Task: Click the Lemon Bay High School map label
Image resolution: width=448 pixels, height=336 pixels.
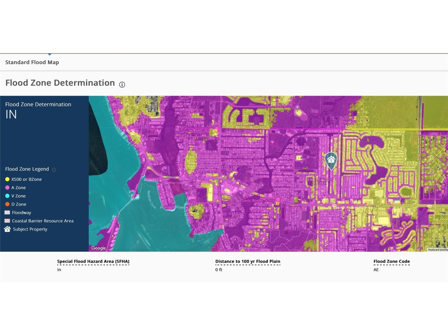Action: (241, 250)
